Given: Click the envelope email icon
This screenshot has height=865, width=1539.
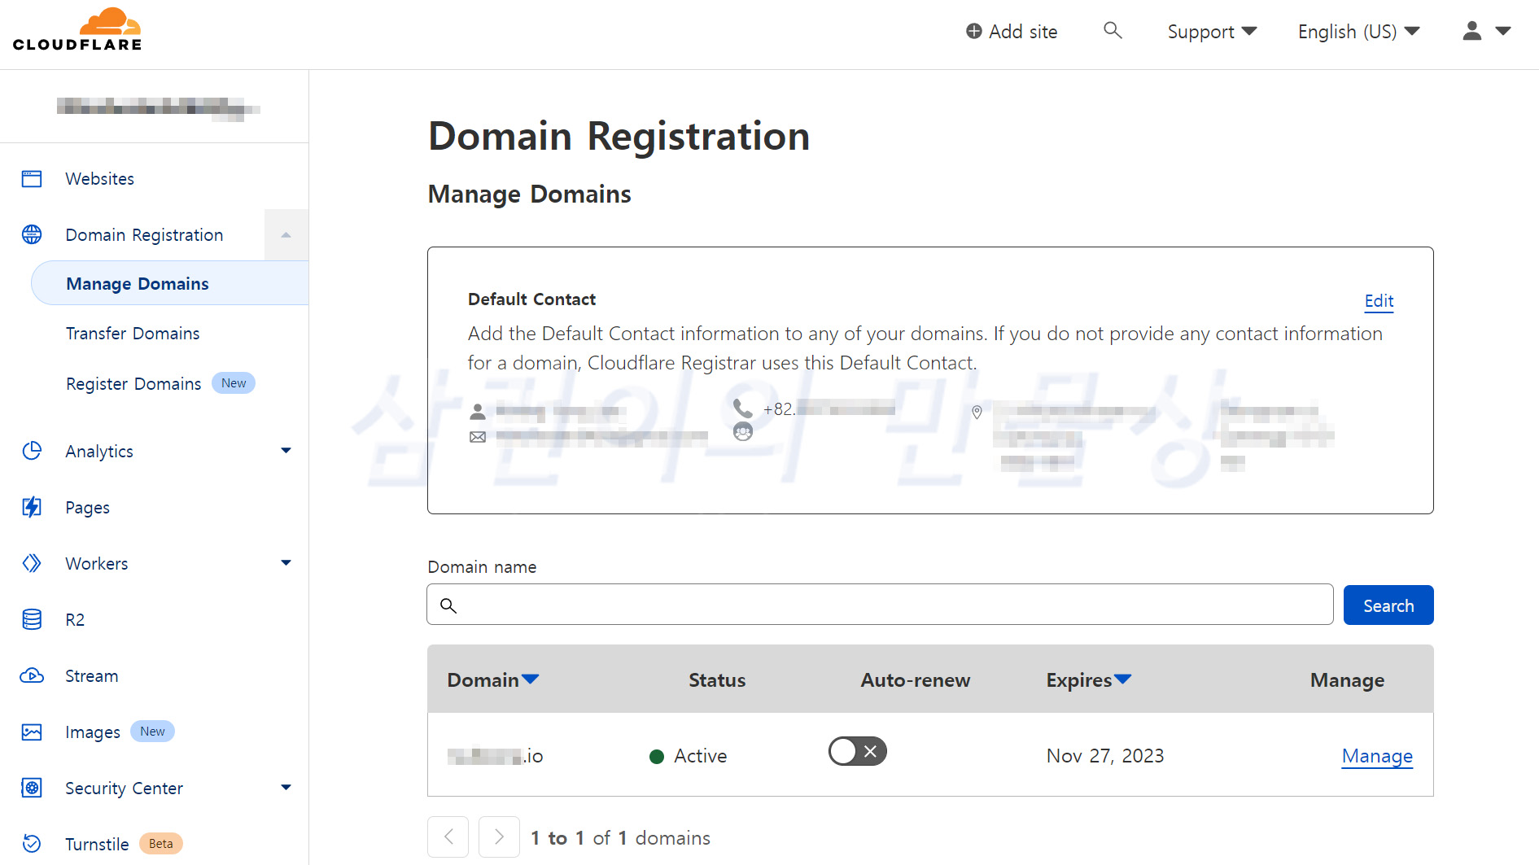Looking at the screenshot, I should tap(478, 437).
